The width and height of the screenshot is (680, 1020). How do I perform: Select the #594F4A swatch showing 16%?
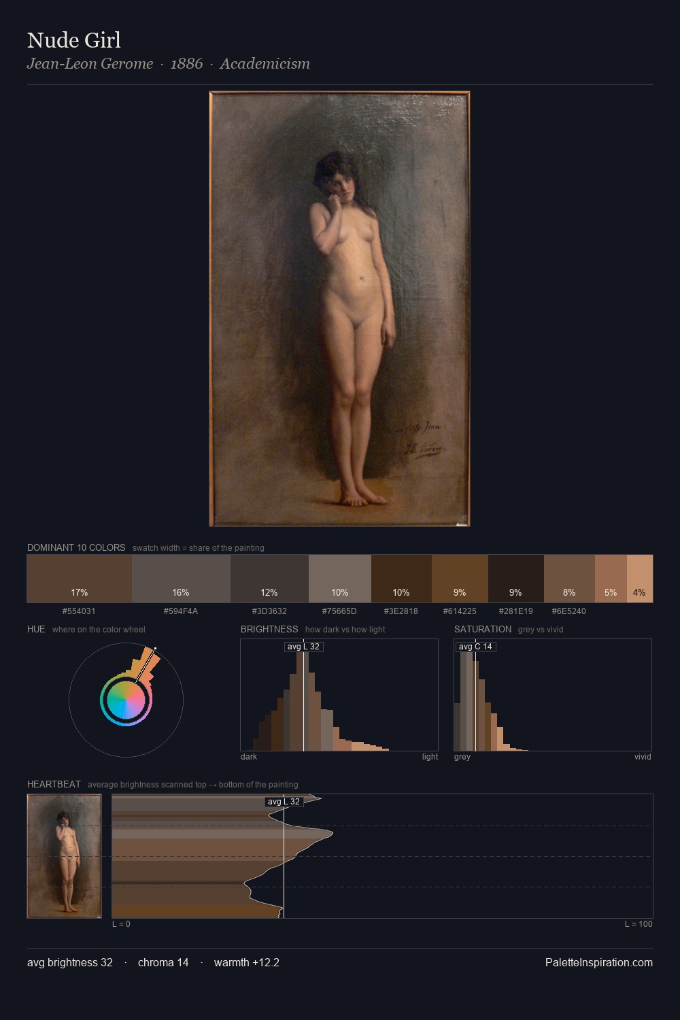point(181,579)
